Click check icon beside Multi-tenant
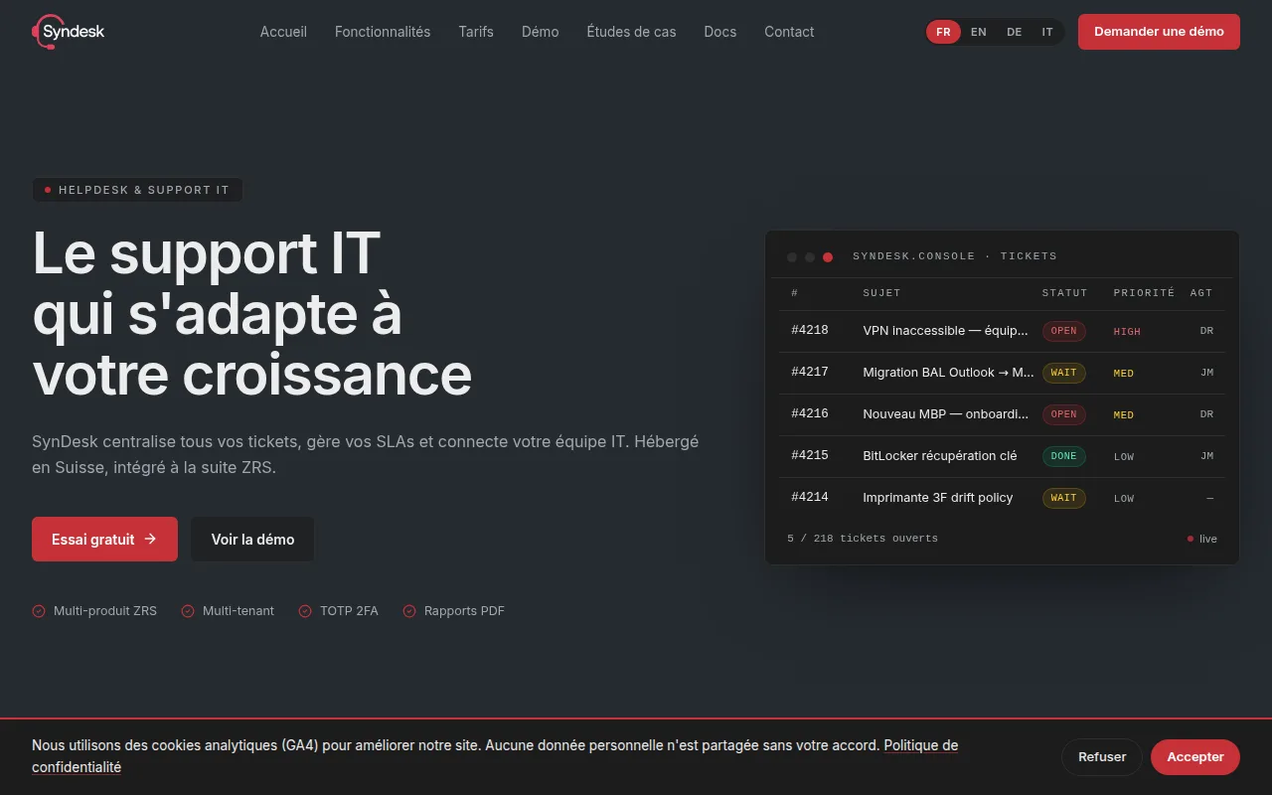The image size is (1272, 795). tap(188, 611)
